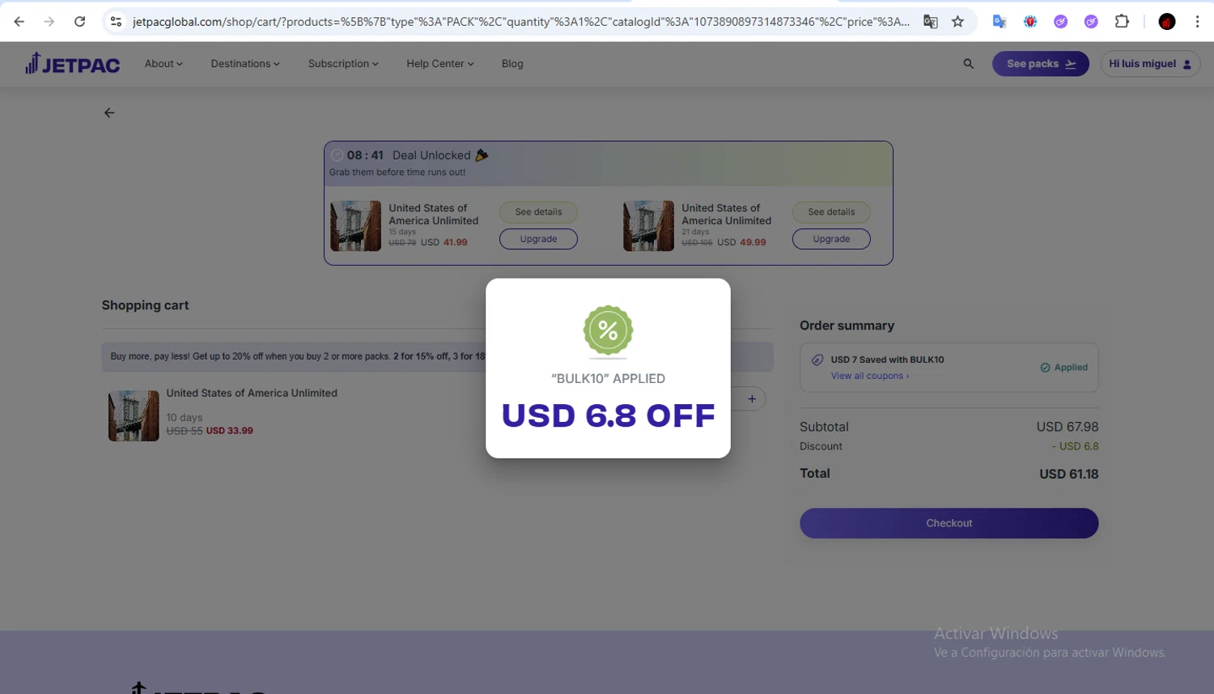Screen dimensions: 1214x694
Task: See details of the 15 days pack
Action: (x=538, y=212)
